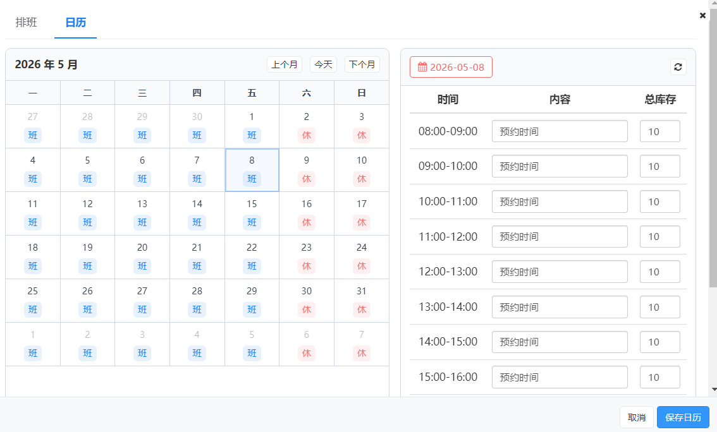Click the 总库存 column header
717x432 pixels.
(660, 100)
